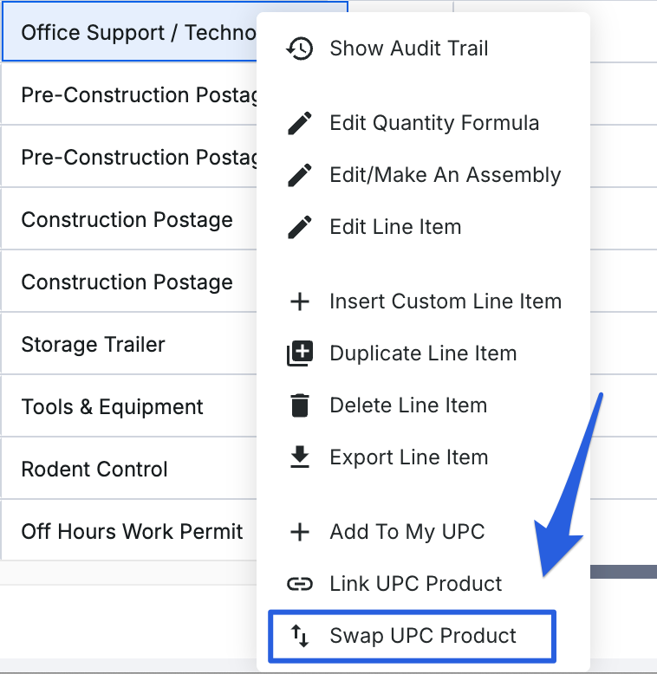
Task: Click the swap arrows icon for Swap UPC Product
Action: click(299, 636)
